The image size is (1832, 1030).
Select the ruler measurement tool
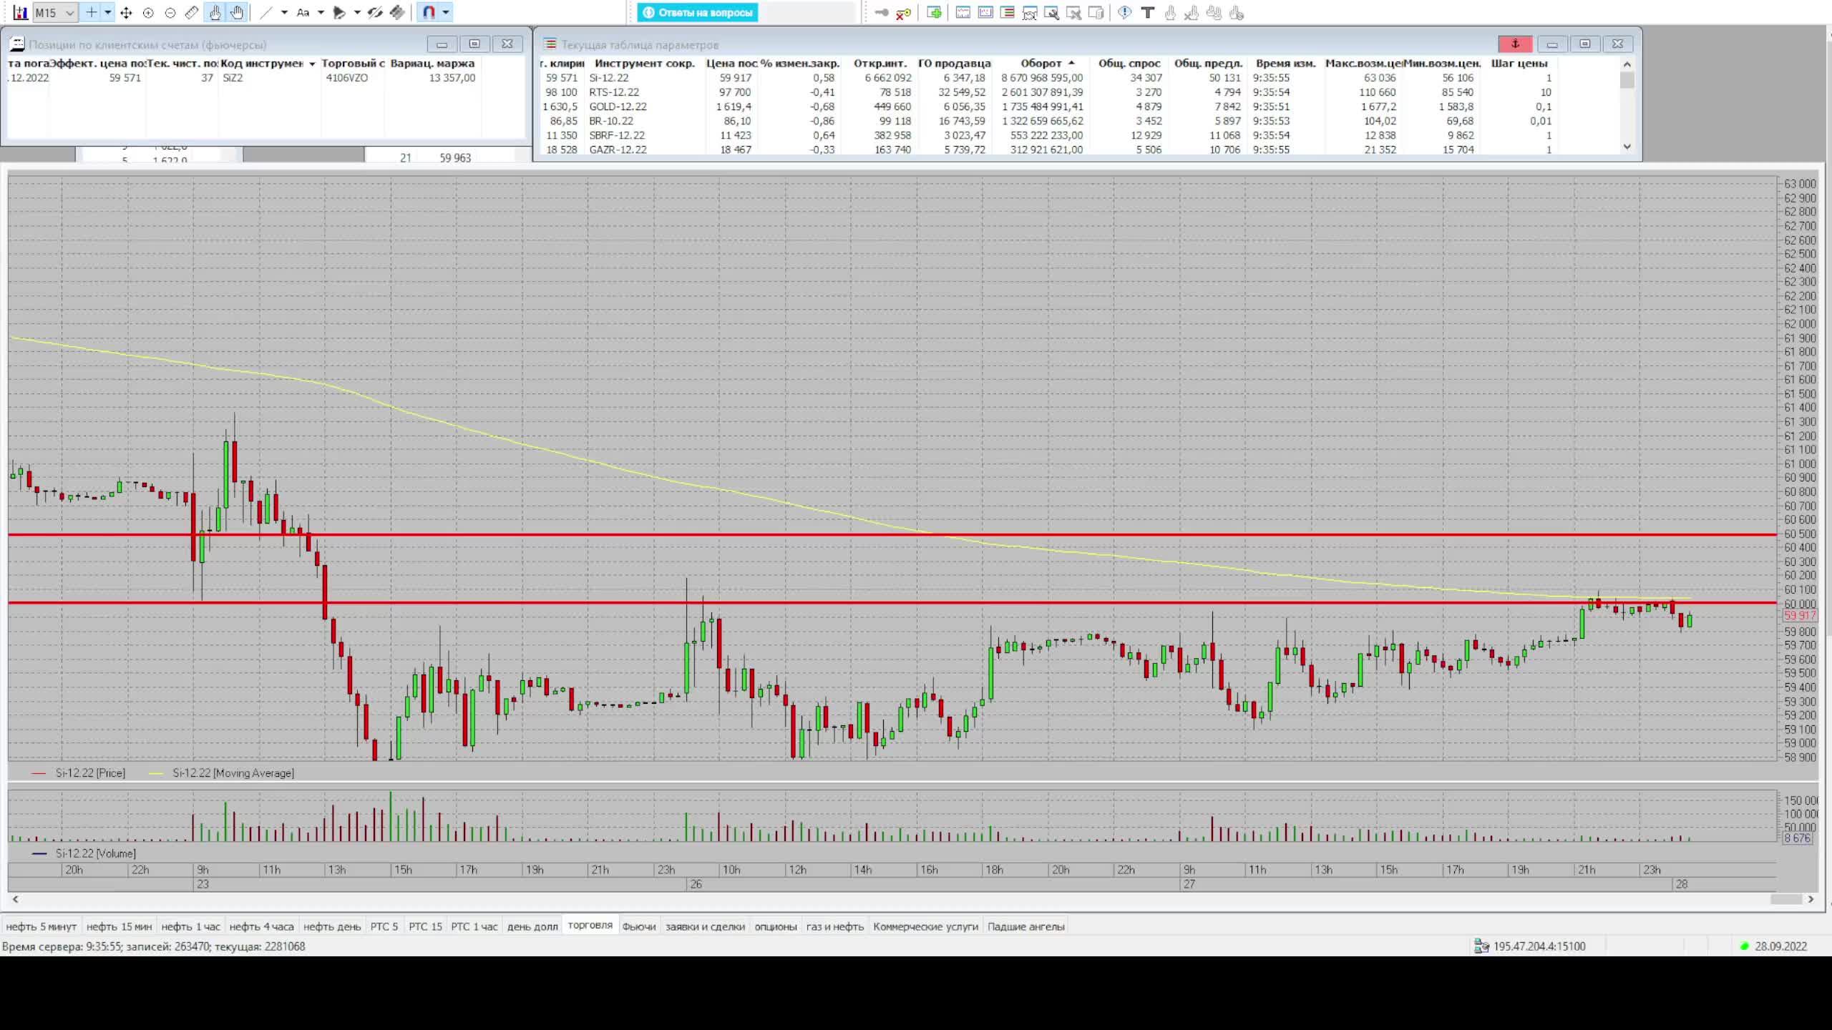192,12
